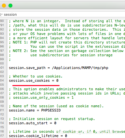Click the line "session.name = PHPSESSID"
Viewport: 125px width, 138px height.
tap(35, 110)
